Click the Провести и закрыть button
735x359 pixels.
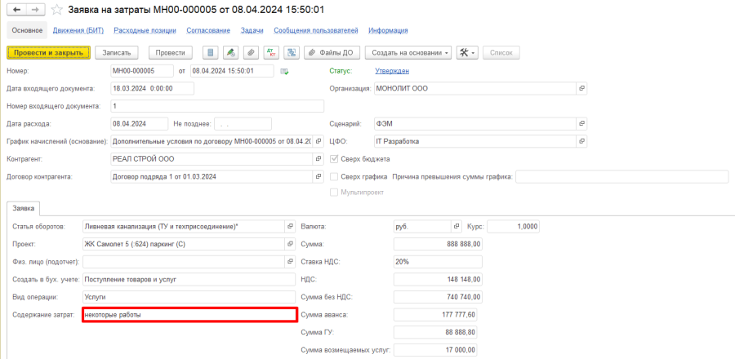(x=48, y=52)
